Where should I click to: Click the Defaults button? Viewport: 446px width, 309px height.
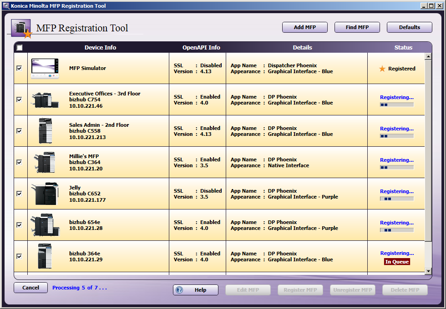pyautogui.click(x=409, y=27)
